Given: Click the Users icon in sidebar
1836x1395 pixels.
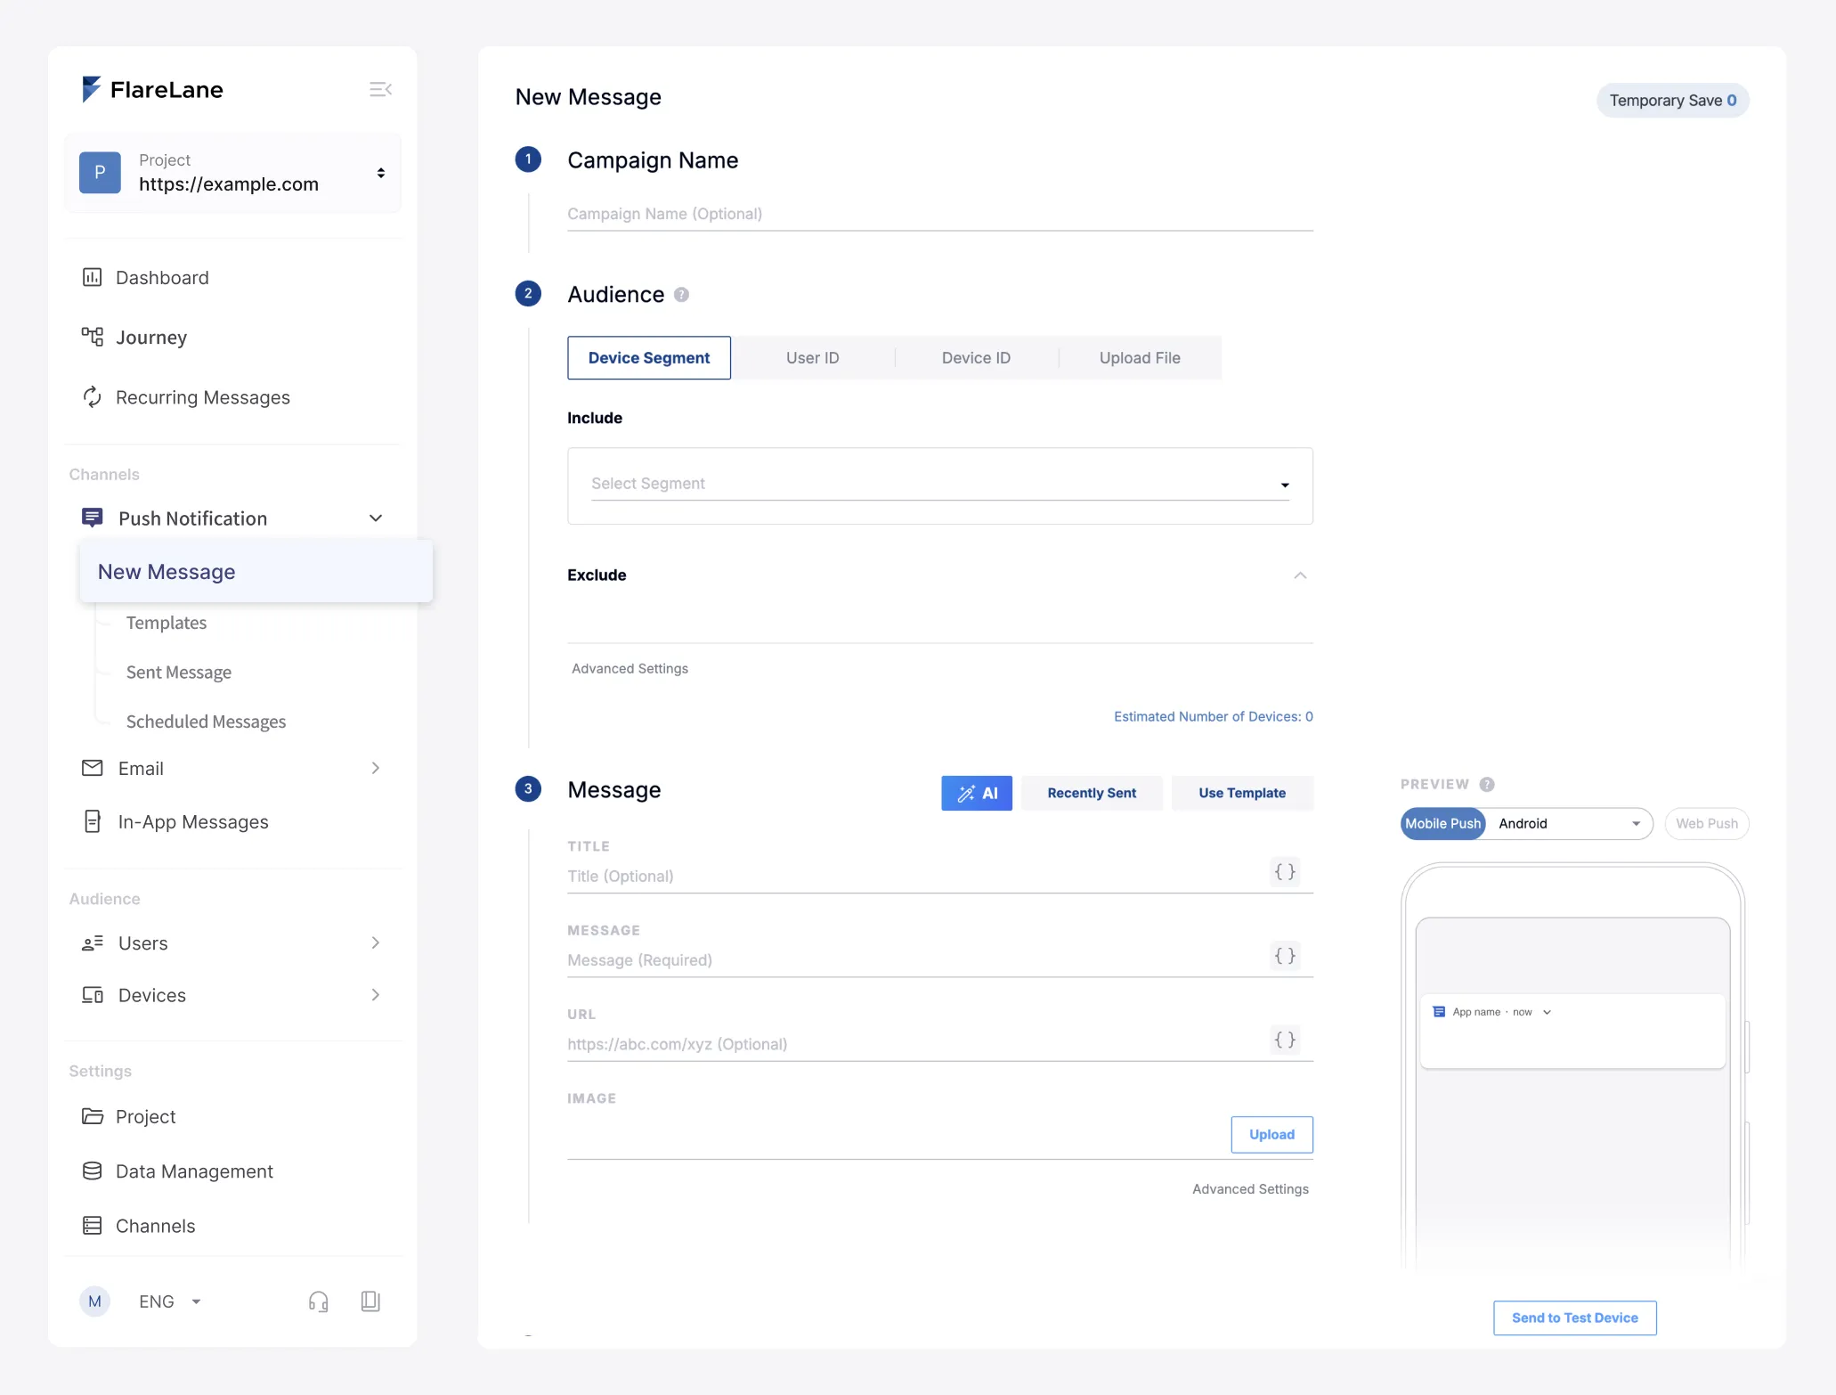Looking at the screenshot, I should click(92, 942).
